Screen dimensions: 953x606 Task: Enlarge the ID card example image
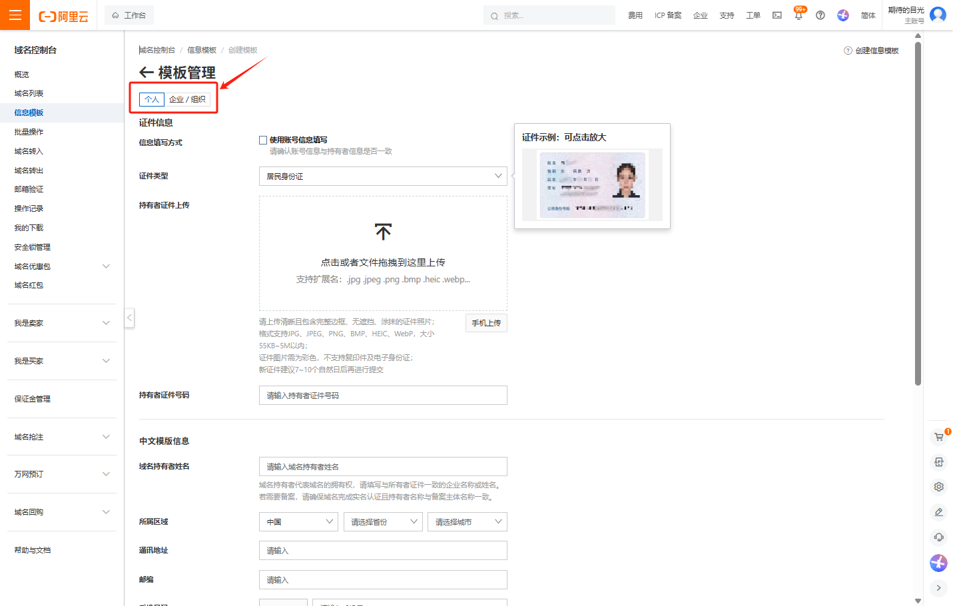(x=592, y=184)
